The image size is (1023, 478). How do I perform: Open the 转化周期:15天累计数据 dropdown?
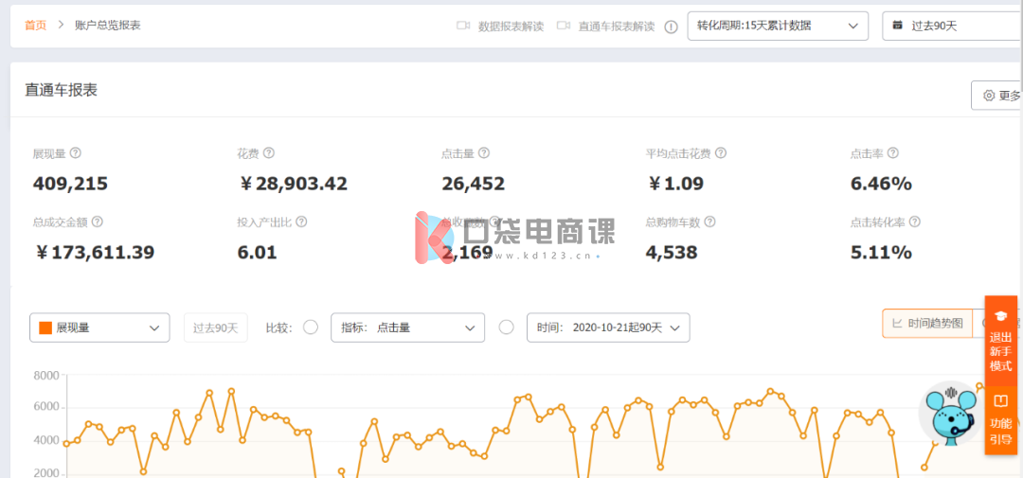778,27
